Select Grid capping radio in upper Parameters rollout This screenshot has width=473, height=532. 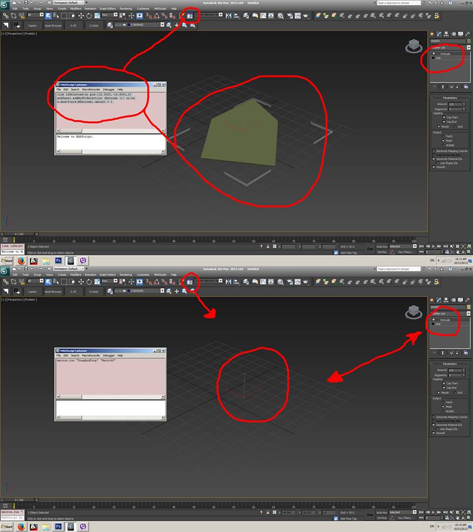(455, 126)
